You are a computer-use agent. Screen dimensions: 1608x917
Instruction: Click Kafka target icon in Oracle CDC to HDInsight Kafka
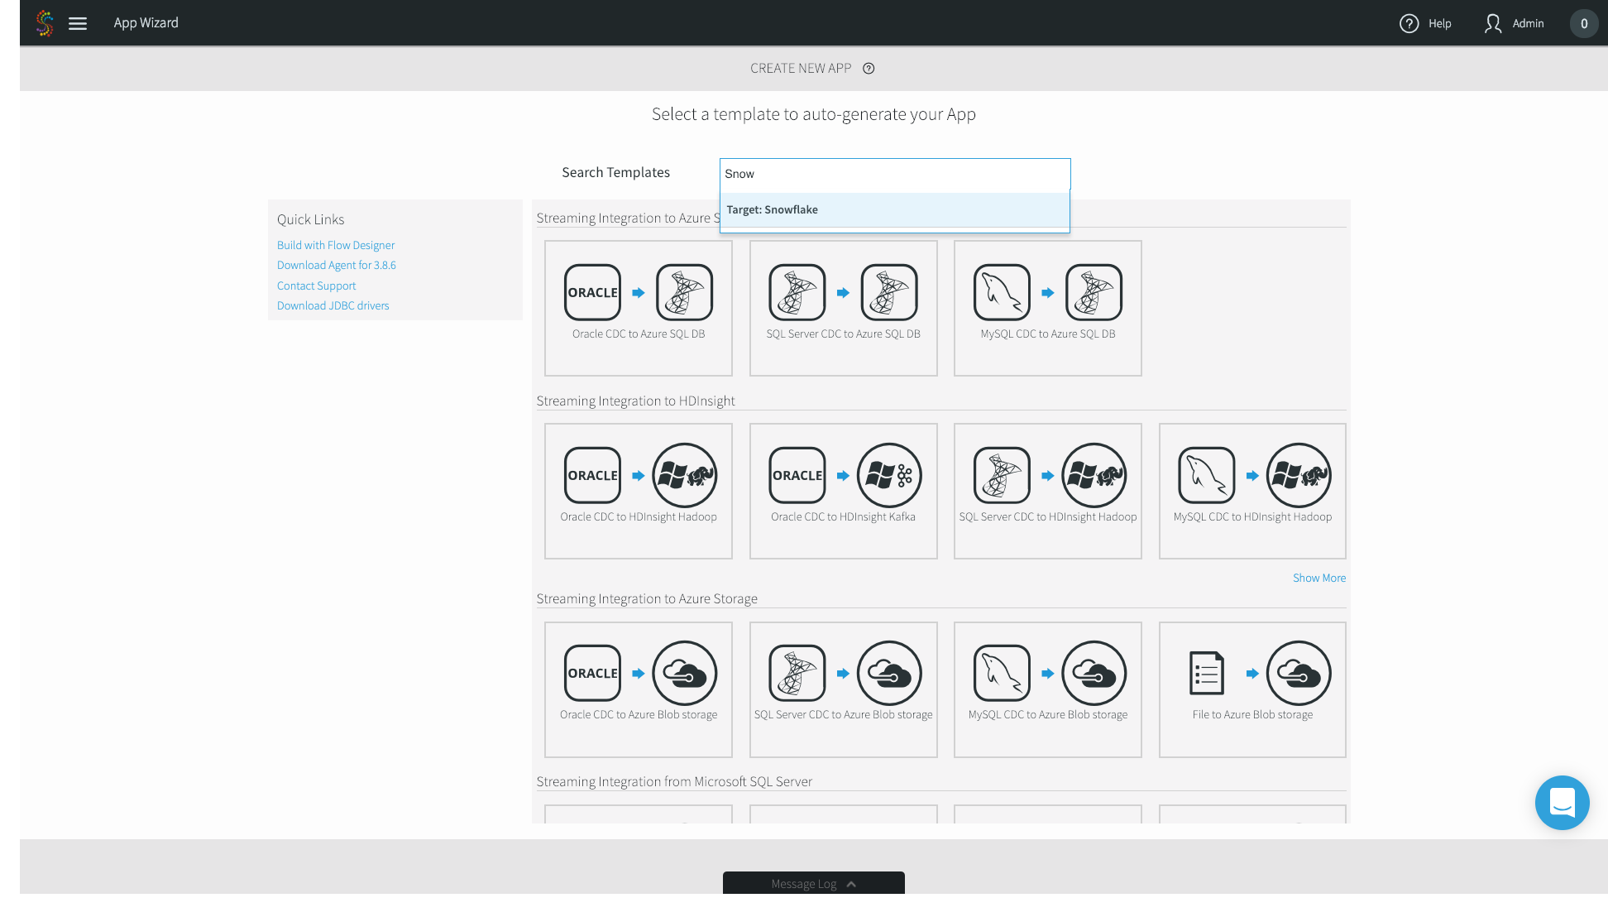pos(889,475)
